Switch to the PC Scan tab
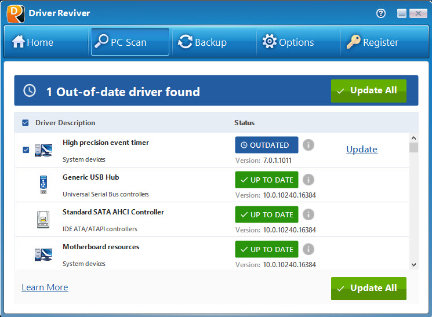 click(x=130, y=42)
